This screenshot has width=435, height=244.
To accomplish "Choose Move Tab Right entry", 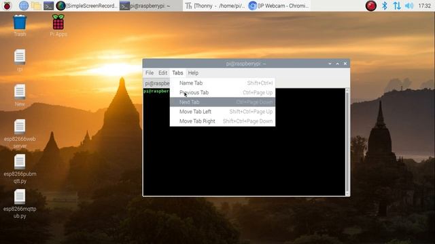I will pos(222,121).
